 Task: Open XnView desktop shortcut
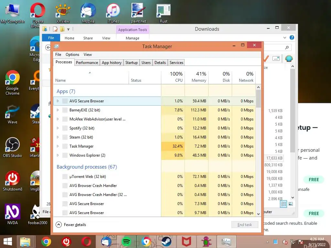[x=63, y=13]
